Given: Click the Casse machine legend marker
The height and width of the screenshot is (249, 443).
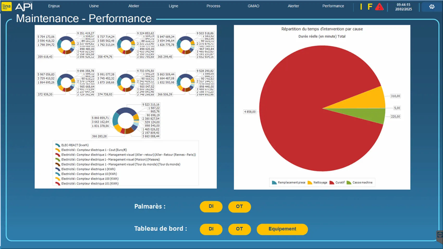Looking at the screenshot, I should click(x=349, y=183).
